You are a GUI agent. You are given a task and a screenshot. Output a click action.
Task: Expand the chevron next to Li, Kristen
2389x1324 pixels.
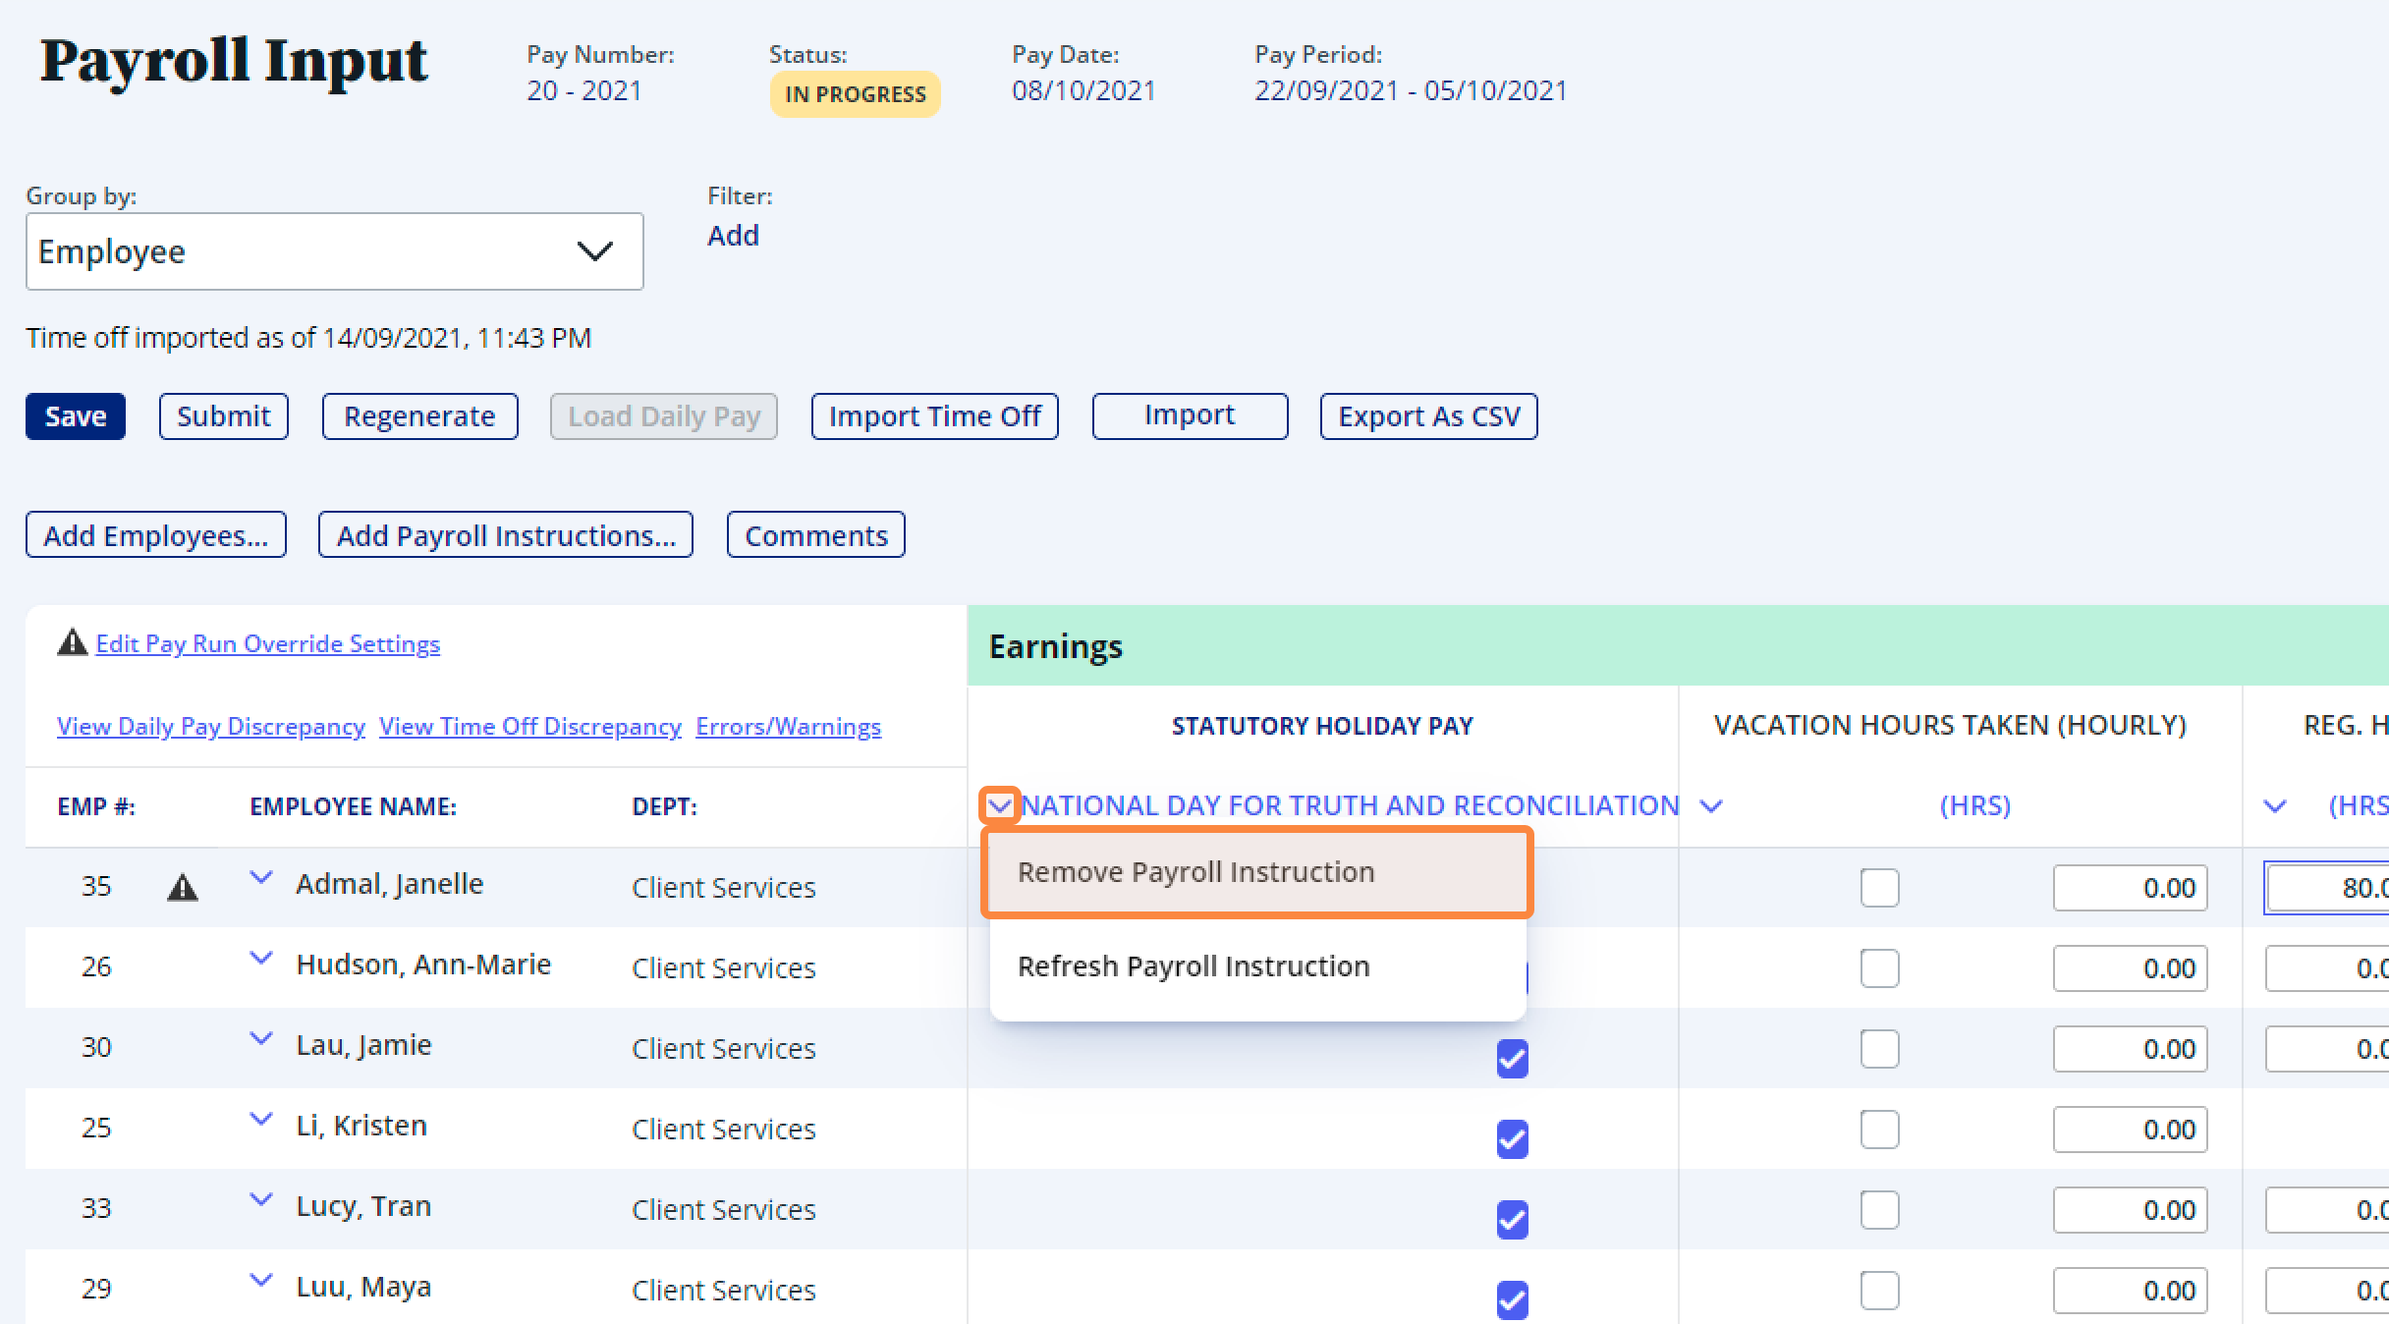tap(260, 1120)
